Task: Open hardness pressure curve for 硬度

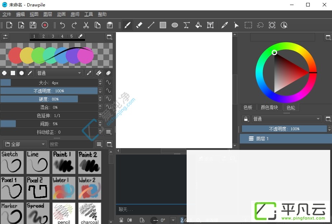Action: click(x=108, y=99)
